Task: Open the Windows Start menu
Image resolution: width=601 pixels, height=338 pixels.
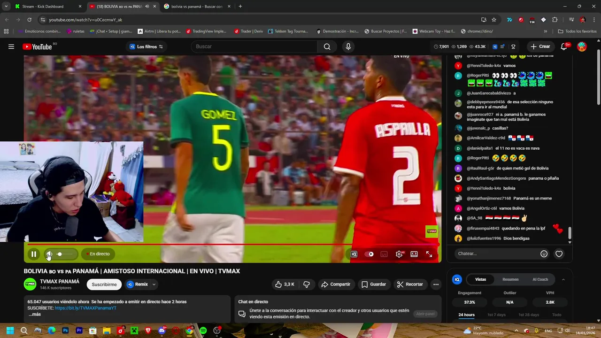Action: tap(10, 330)
